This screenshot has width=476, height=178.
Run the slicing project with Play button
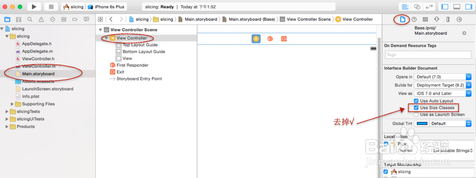coord(34,7)
